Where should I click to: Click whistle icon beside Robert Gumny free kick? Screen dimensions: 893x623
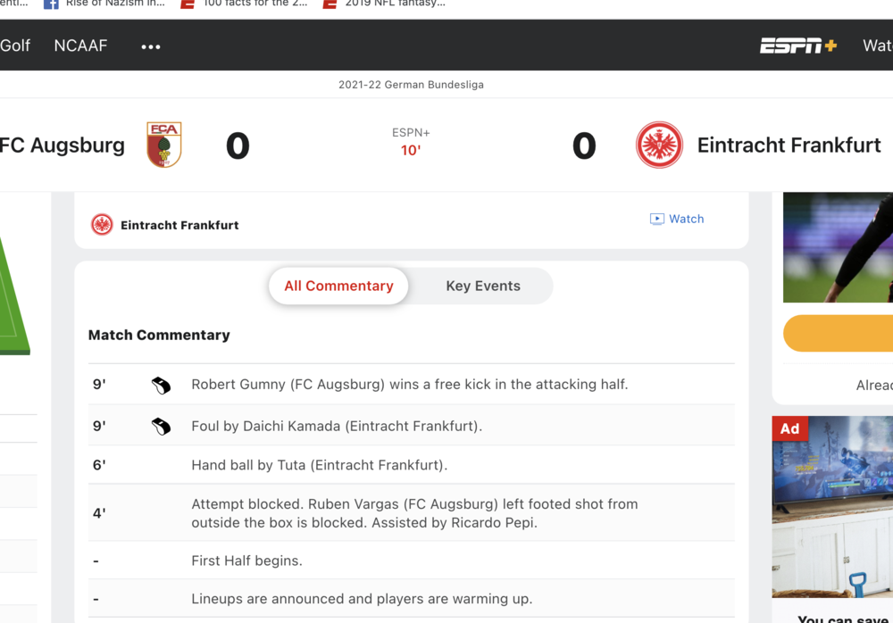[161, 385]
